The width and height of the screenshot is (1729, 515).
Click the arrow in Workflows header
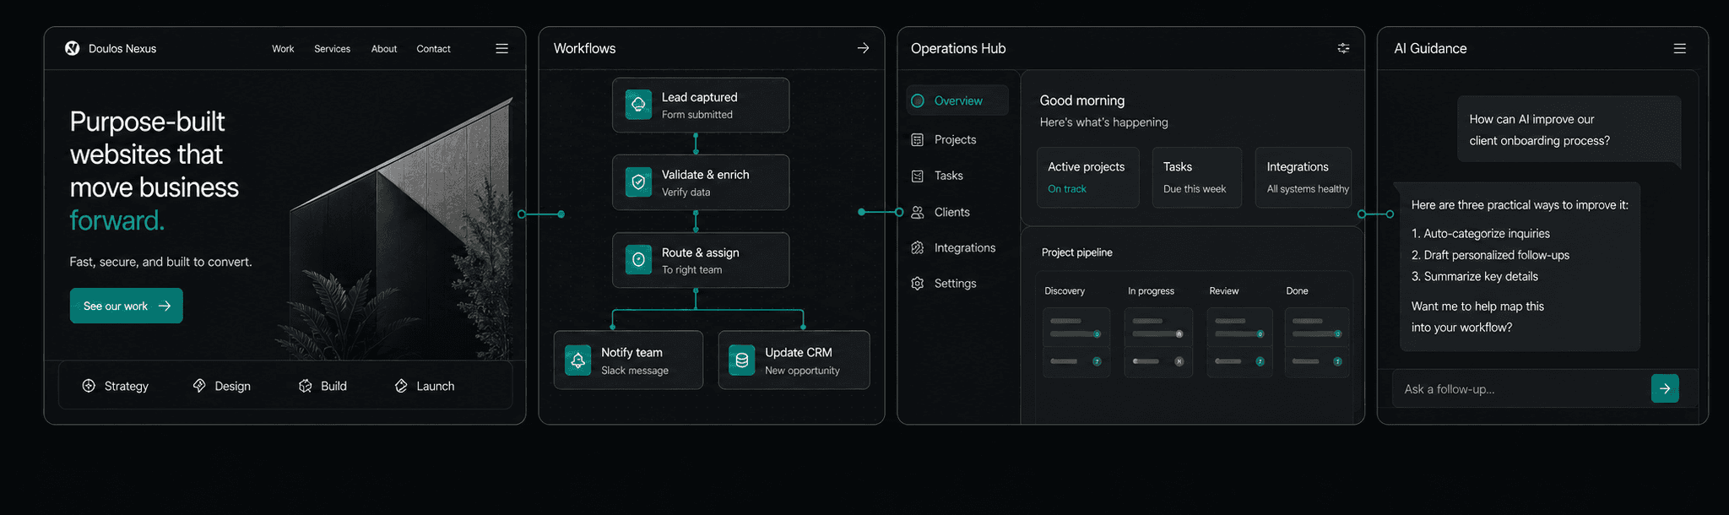(863, 48)
